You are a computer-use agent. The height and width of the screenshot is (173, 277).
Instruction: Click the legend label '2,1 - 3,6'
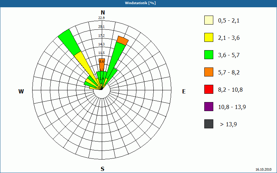click(229, 38)
